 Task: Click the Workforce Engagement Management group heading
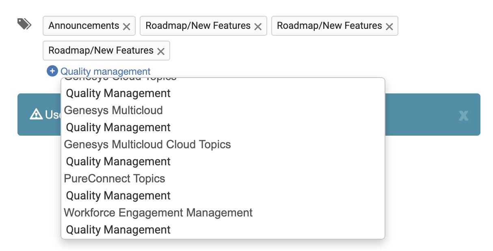(158, 213)
